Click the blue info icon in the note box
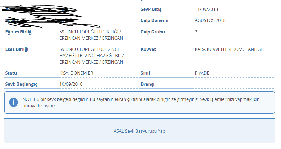The height and width of the screenshot is (149, 281). coord(14,102)
